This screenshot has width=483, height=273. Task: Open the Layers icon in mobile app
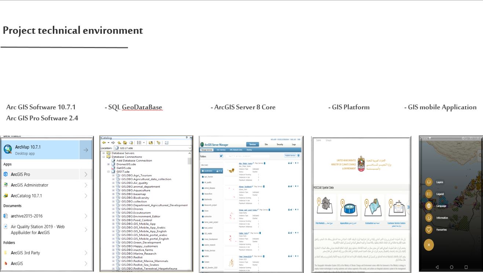429,182
